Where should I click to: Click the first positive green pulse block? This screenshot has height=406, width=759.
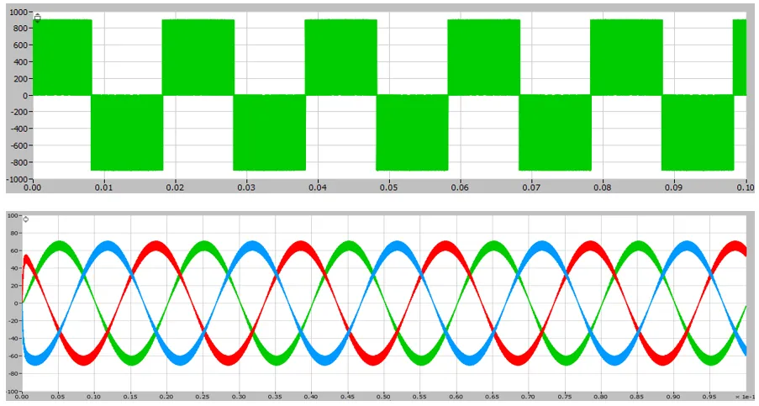pos(61,56)
